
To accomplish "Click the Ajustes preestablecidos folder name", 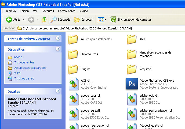I will [x=96, y=39].
